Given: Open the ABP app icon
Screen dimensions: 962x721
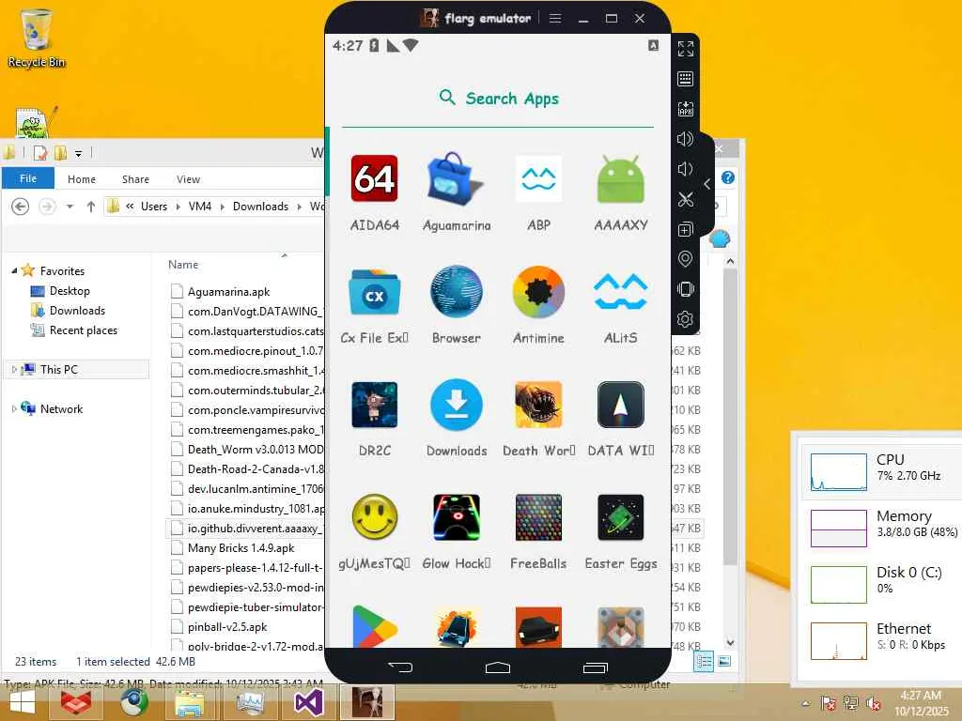Looking at the screenshot, I should pyautogui.click(x=538, y=178).
